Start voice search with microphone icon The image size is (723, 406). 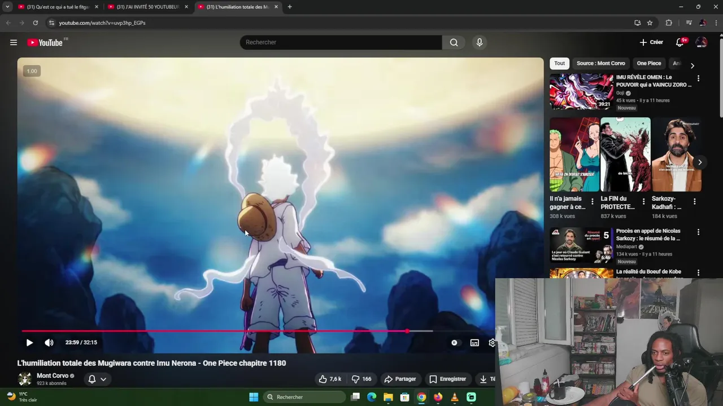[x=480, y=42]
